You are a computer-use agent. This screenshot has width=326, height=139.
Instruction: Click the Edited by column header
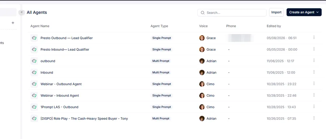274,26
